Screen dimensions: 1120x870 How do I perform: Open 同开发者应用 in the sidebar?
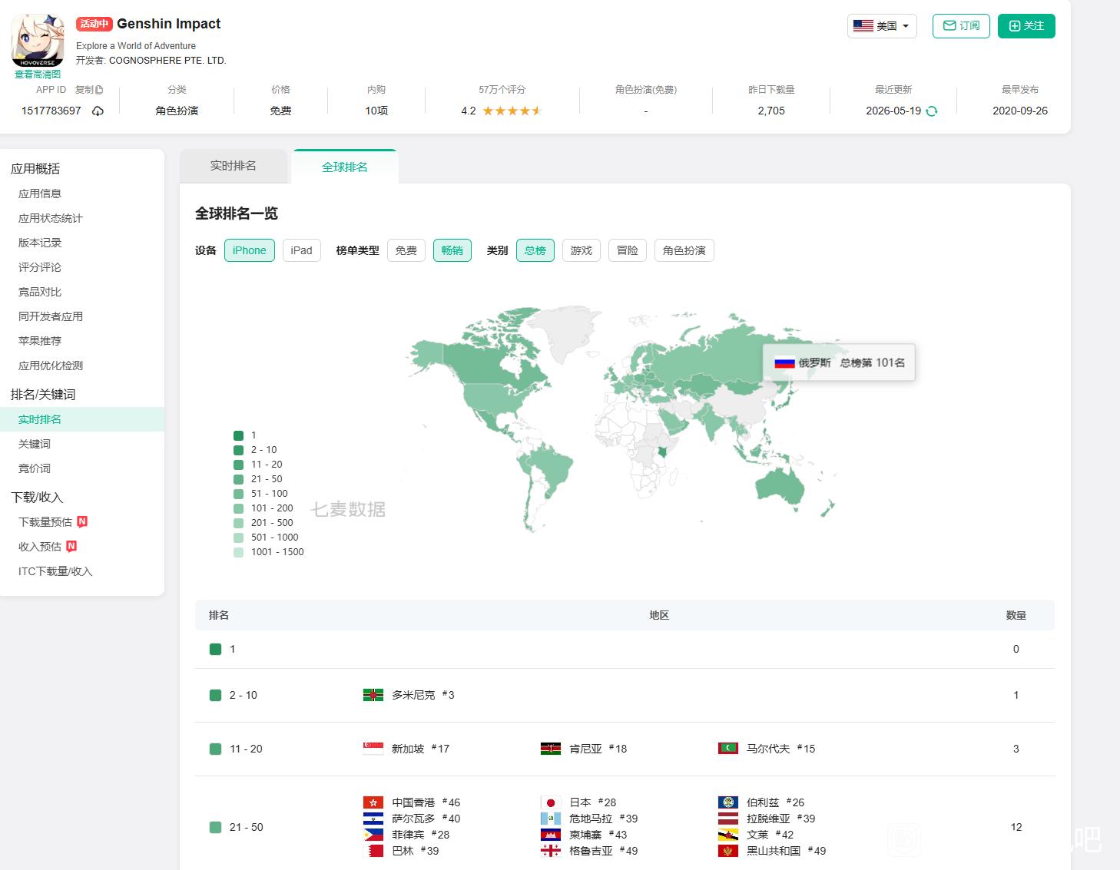[x=51, y=316]
